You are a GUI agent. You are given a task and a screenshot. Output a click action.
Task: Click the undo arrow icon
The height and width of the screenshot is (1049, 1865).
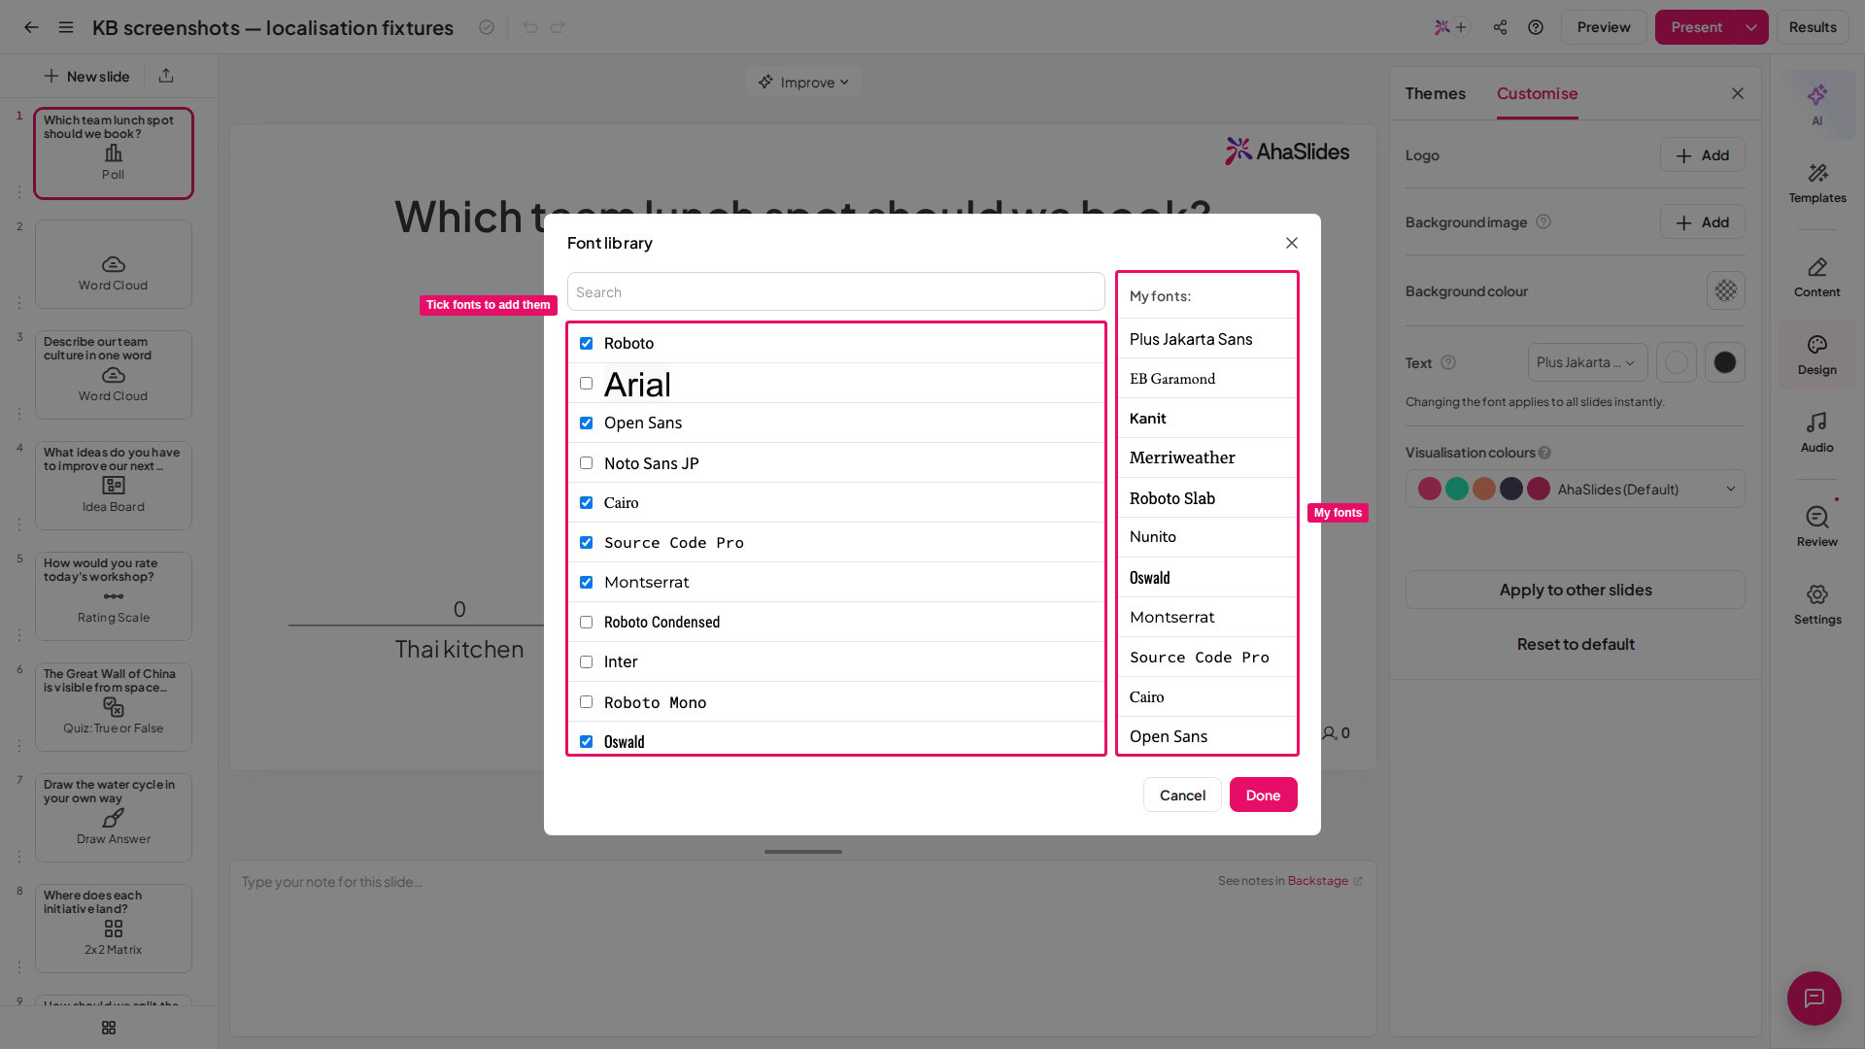coord(529,27)
